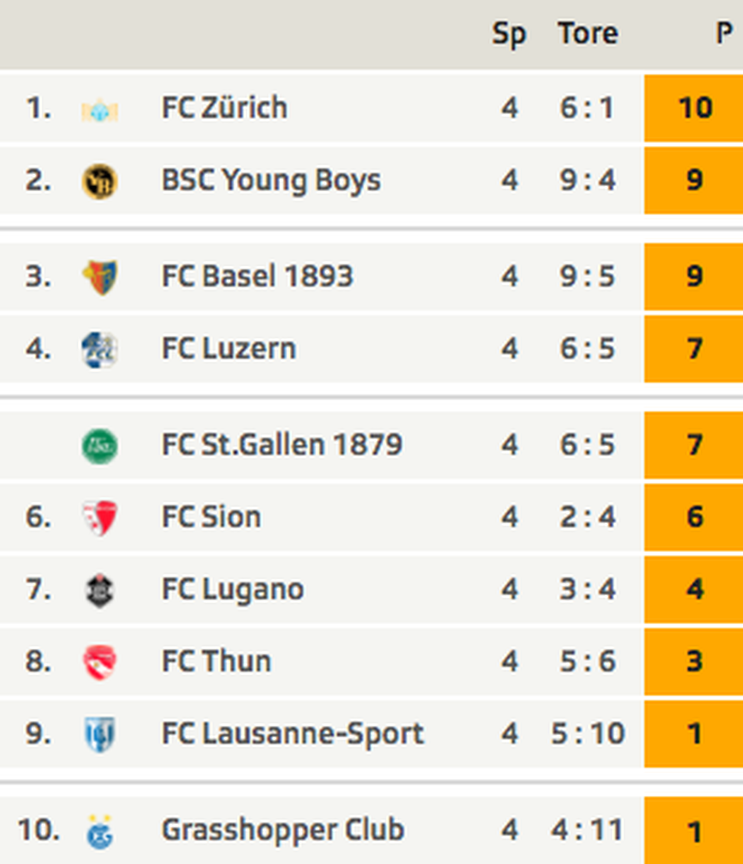Open the FC Zürich team link

[224, 107]
